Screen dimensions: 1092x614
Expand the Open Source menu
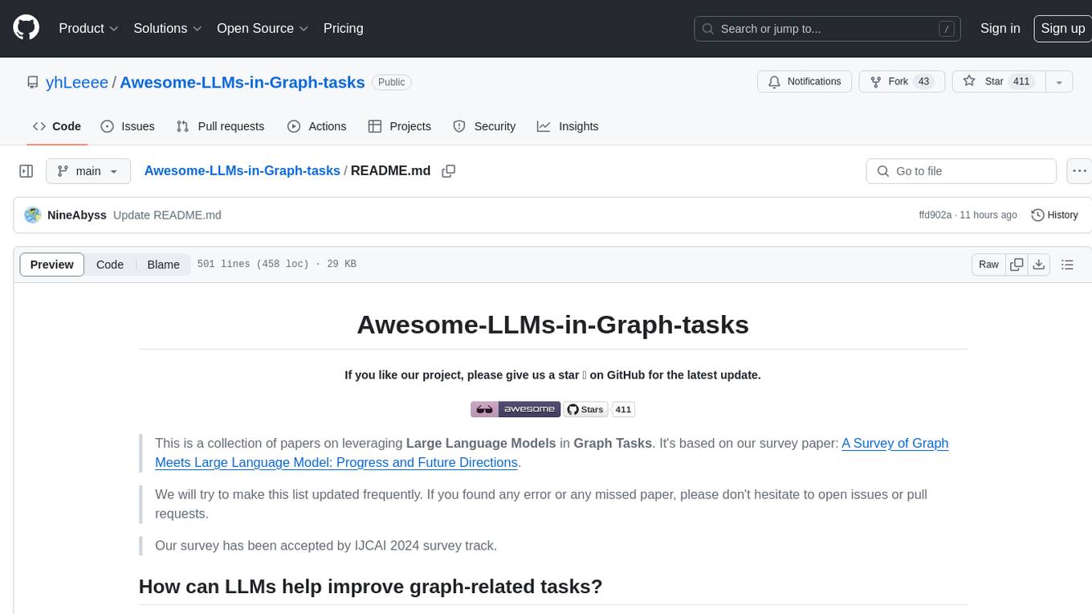tap(263, 28)
